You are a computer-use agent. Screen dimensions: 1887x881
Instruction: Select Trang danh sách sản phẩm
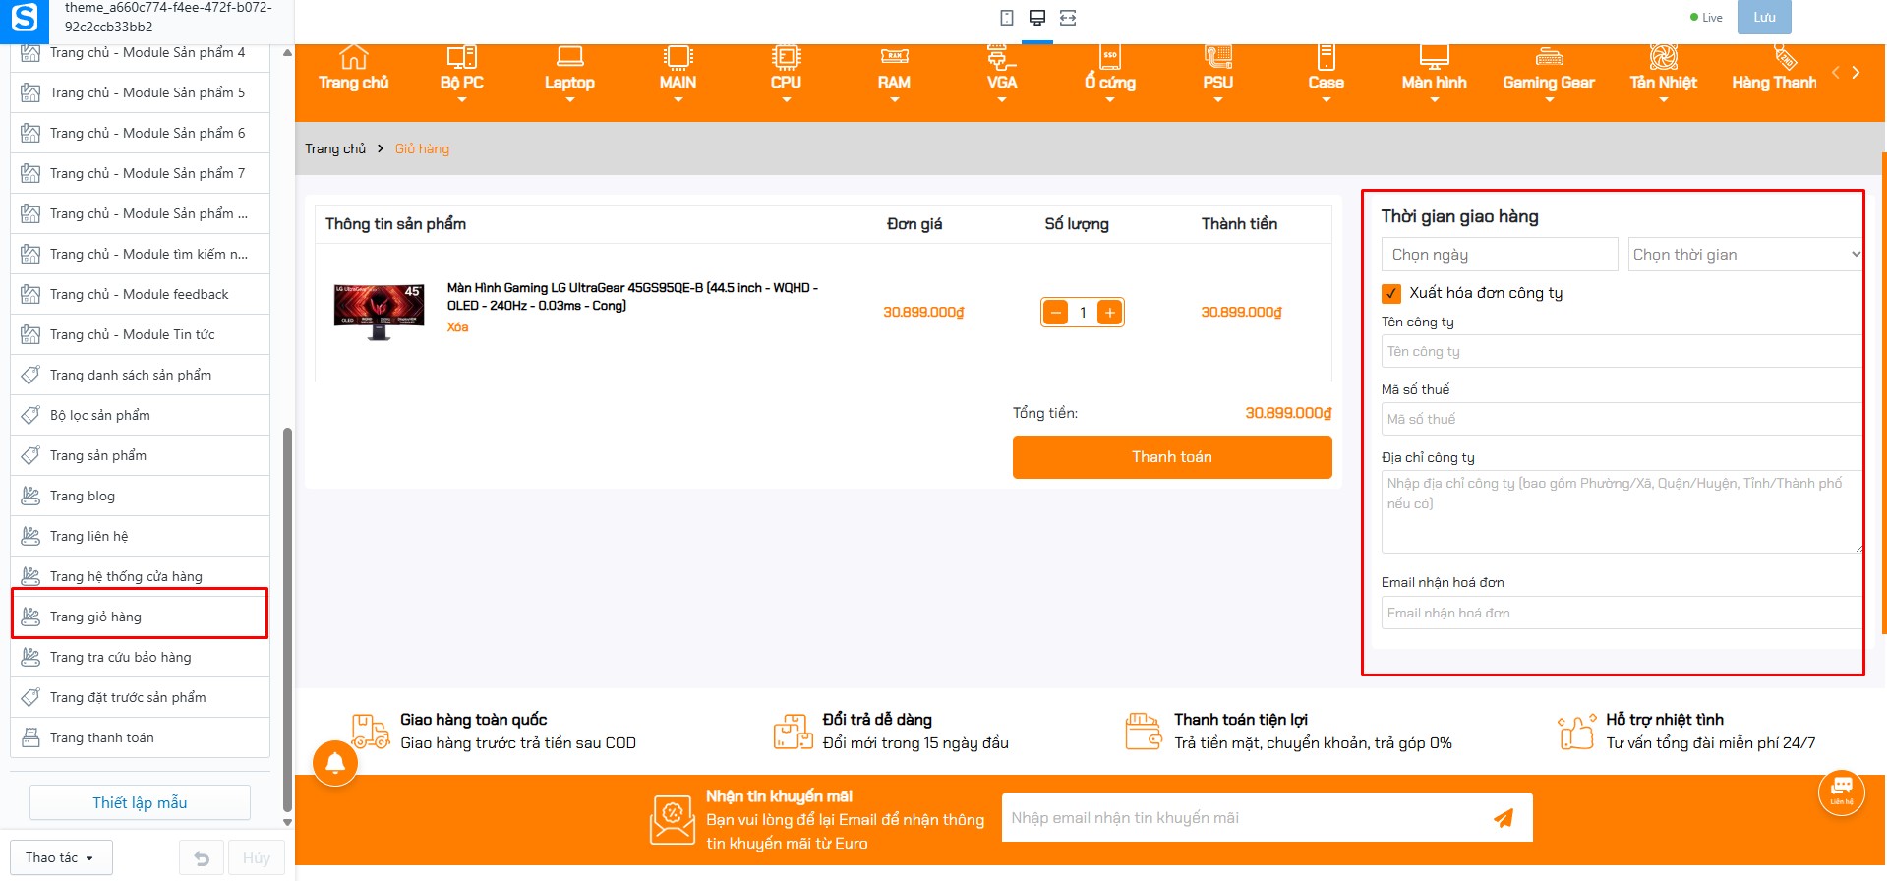coord(140,375)
